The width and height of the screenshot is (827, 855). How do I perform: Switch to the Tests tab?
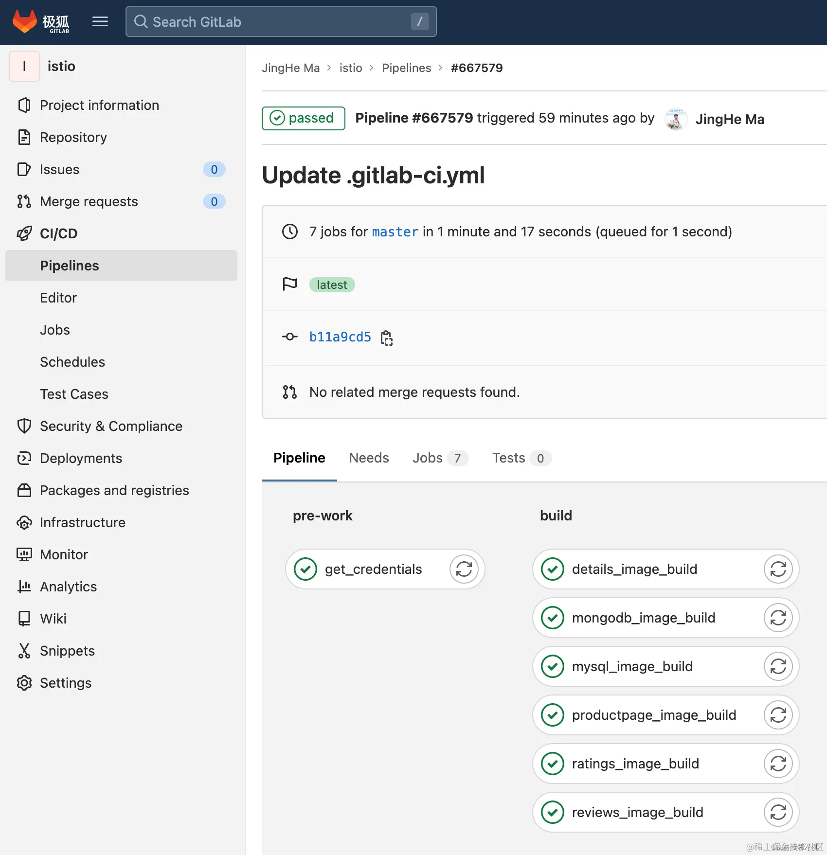(521, 458)
